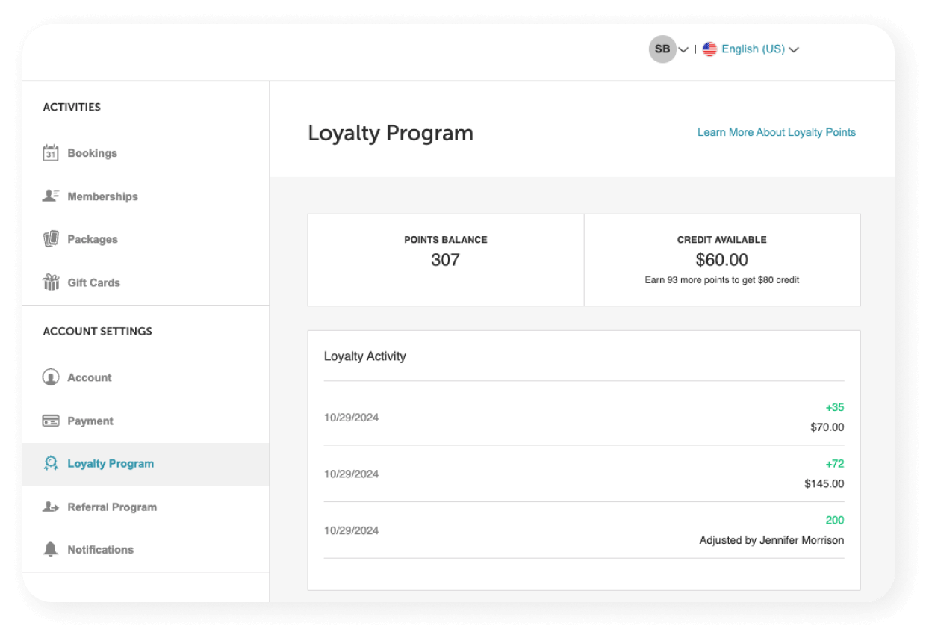Click the ACTIVITIES section header
This screenshot has height=638, width=932.
click(72, 107)
